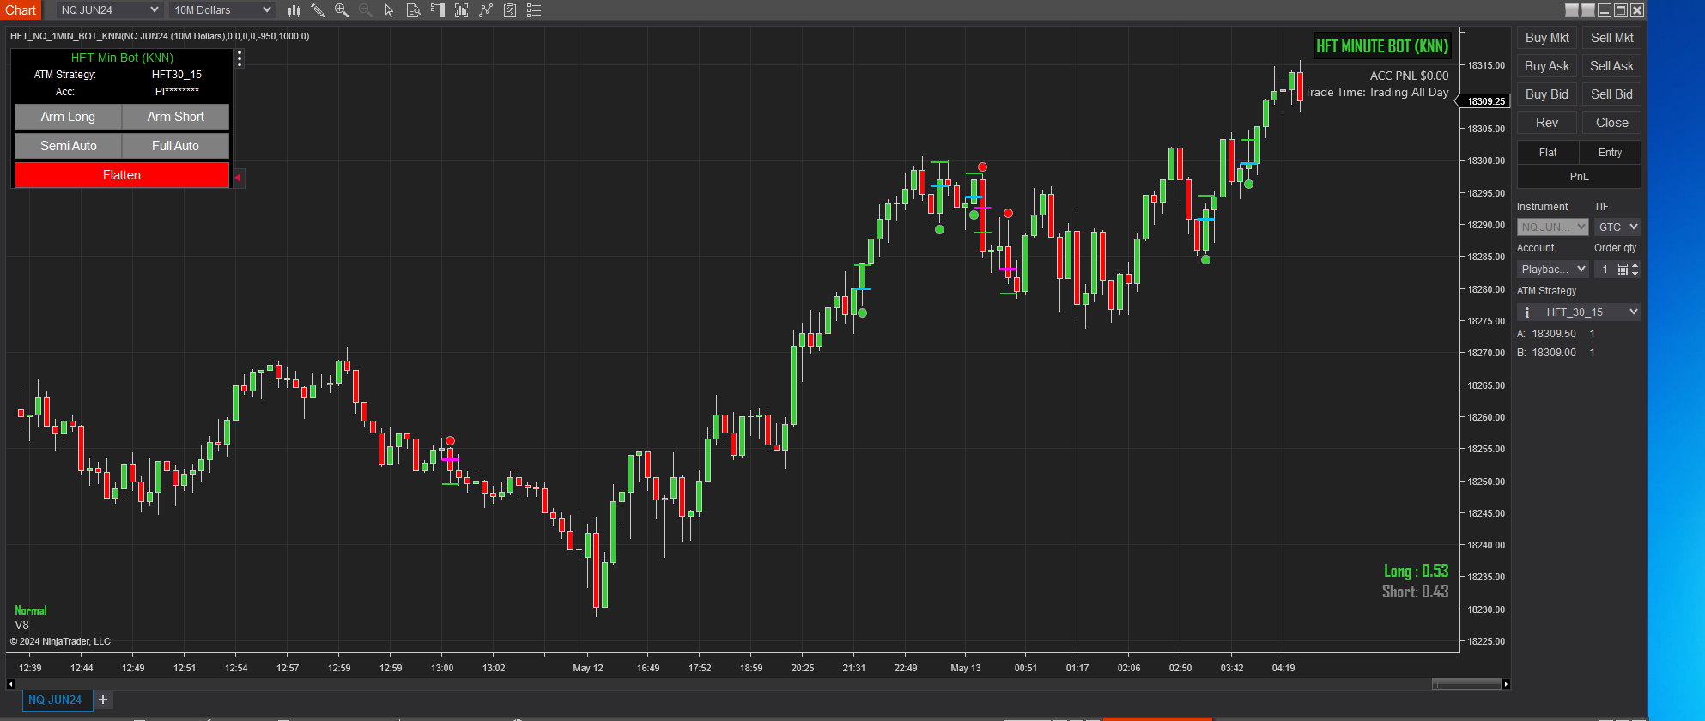Click the green Normal status text

tap(31, 610)
